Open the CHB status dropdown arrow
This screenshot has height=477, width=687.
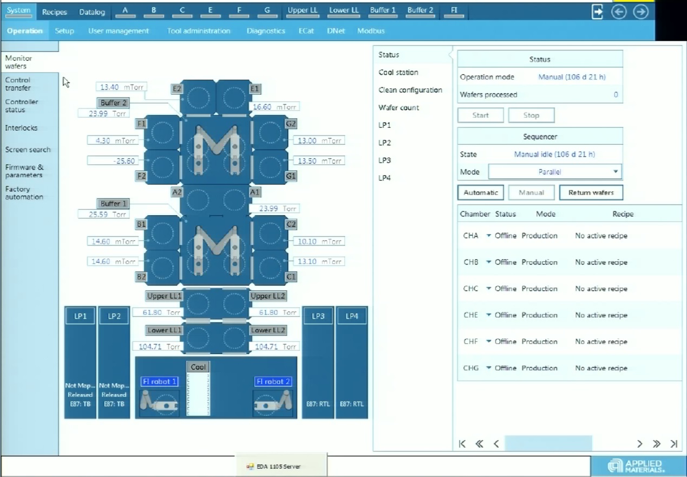tap(488, 262)
